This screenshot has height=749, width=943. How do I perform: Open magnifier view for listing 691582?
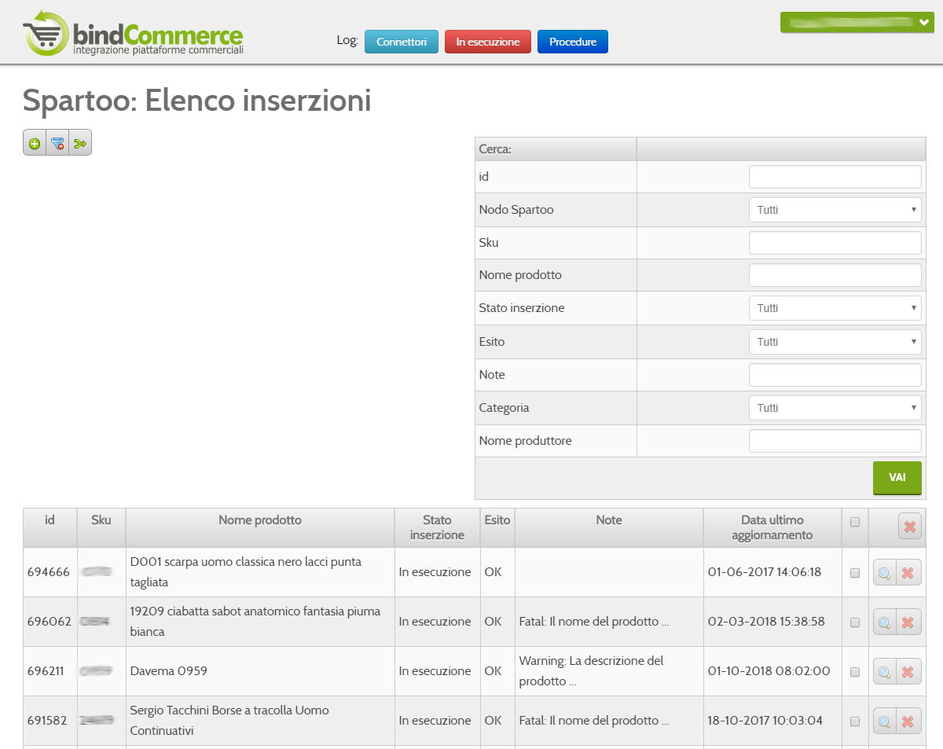tap(885, 721)
